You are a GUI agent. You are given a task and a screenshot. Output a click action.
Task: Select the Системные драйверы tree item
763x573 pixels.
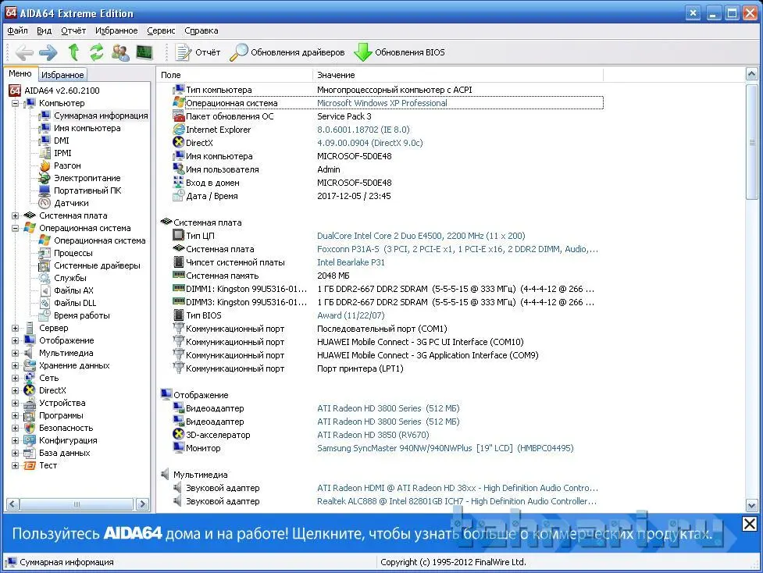[x=97, y=265]
